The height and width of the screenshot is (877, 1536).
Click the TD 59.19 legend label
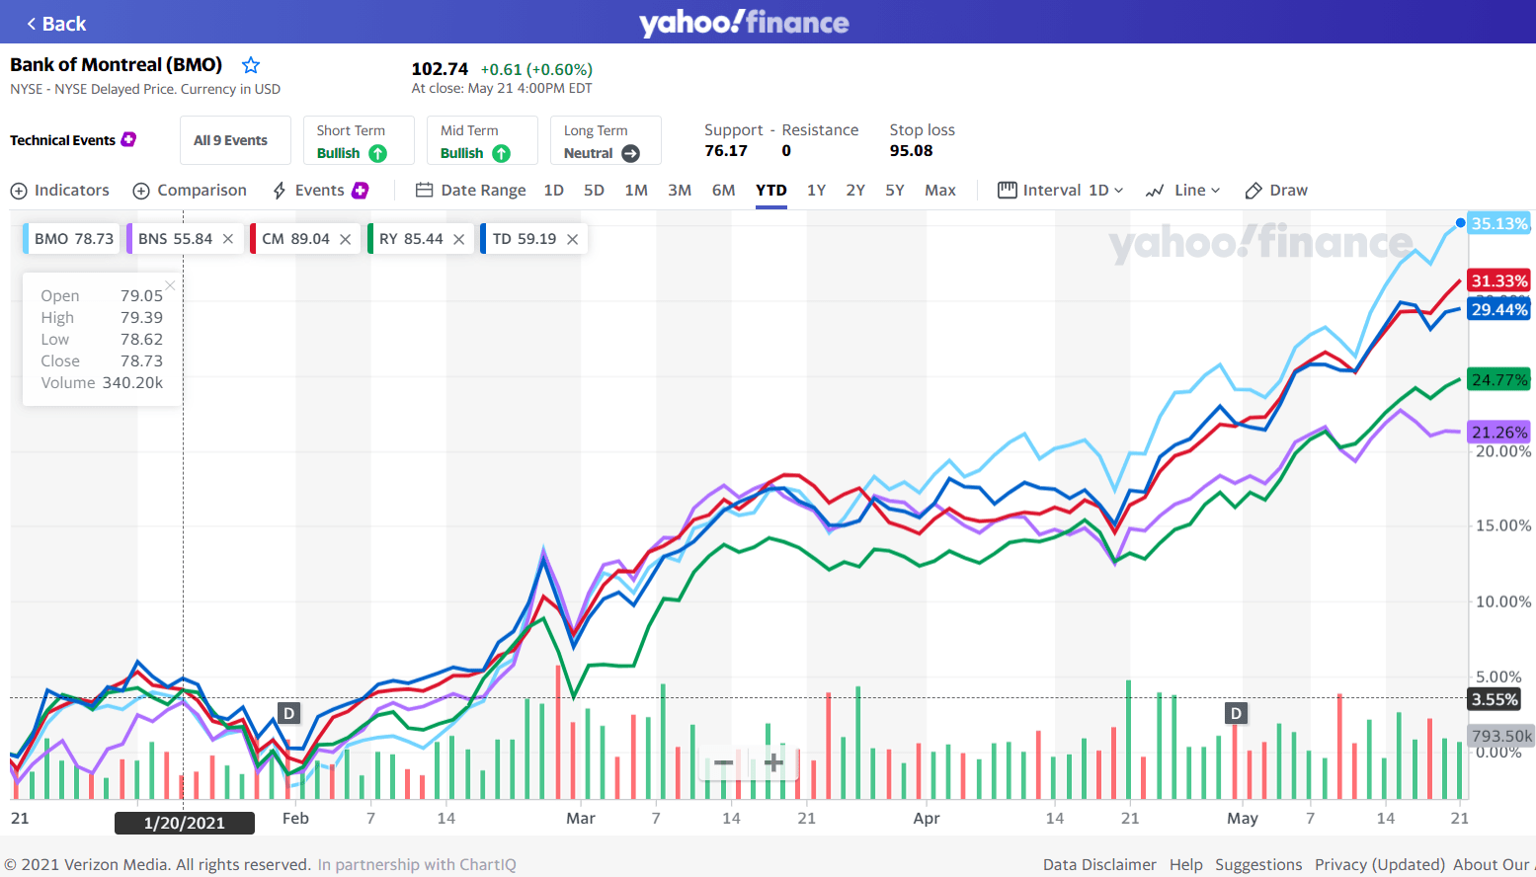pyautogui.click(x=524, y=239)
